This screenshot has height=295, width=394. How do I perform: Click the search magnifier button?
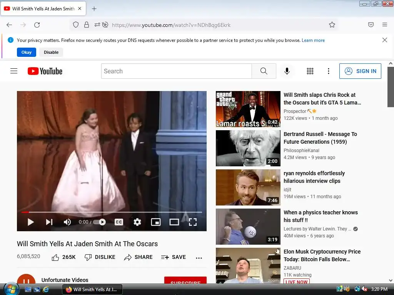[264, 71]
